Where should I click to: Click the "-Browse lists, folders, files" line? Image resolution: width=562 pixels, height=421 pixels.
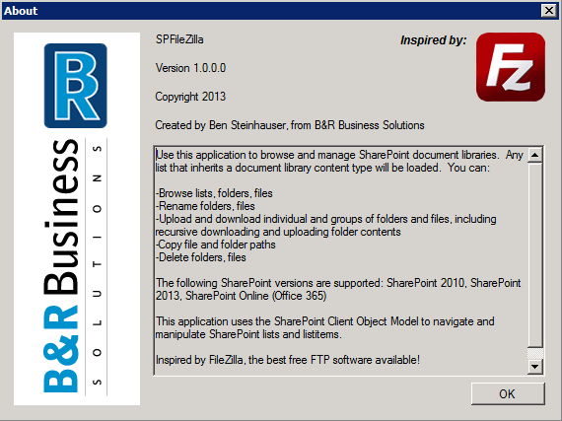214,193
